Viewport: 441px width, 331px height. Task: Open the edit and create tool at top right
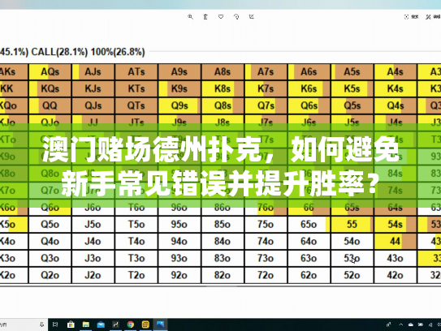coord(433,17)
